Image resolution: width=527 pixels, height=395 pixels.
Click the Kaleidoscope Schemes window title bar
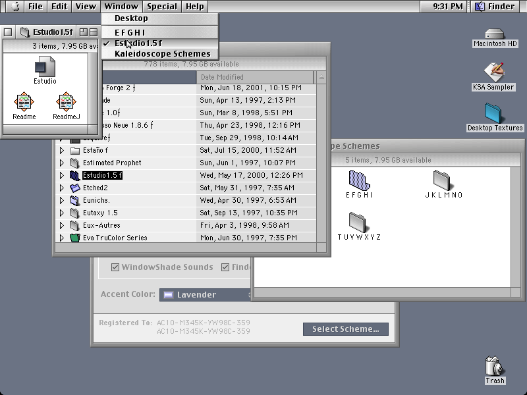coord(427,146)
